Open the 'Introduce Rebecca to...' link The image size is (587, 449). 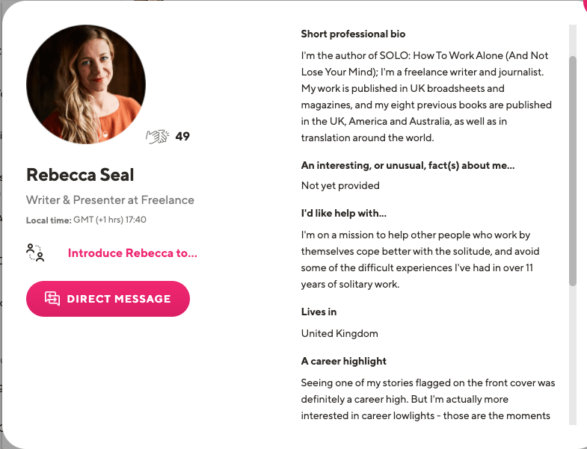coord(132,253)
